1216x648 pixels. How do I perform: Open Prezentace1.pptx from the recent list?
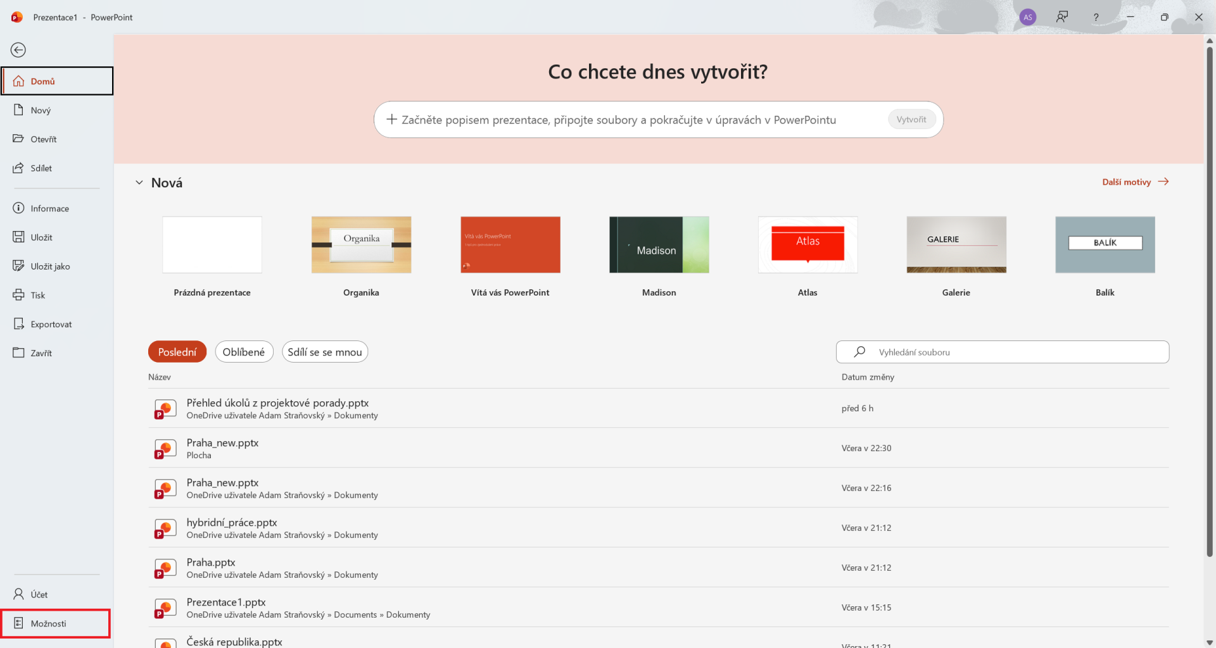point(659,608)
